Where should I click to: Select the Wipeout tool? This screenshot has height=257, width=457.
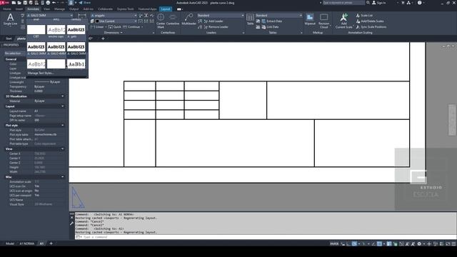click(x=310, y=19)
